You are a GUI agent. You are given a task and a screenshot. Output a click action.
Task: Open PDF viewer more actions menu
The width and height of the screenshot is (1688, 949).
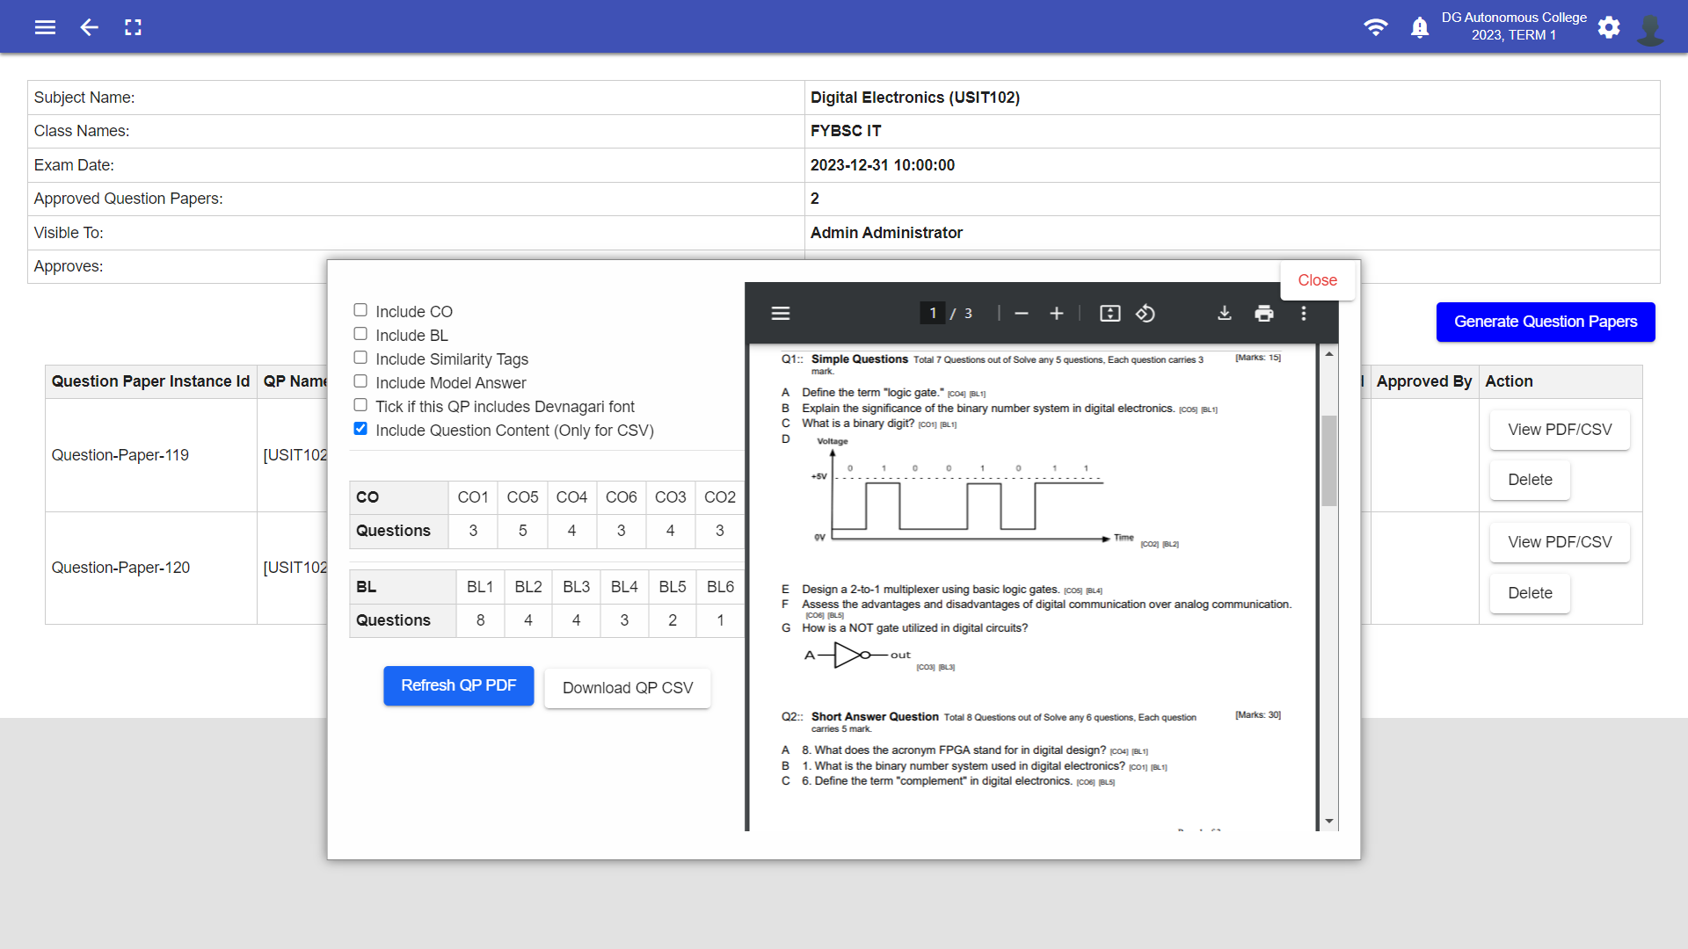point(1304,314)
